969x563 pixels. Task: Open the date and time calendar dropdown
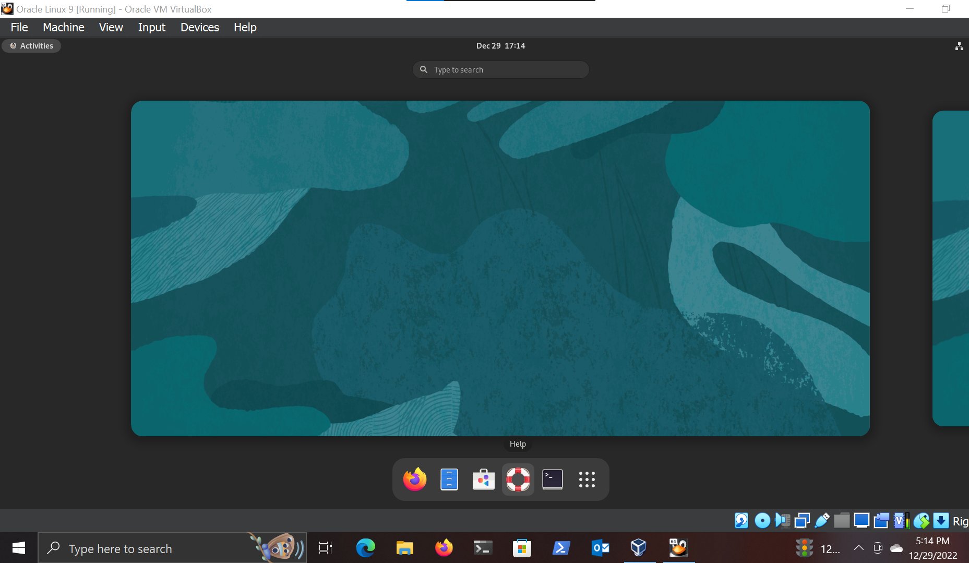[500, 46]
